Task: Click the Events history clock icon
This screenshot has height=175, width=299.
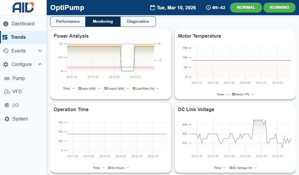Action: (x=6, y=51)
